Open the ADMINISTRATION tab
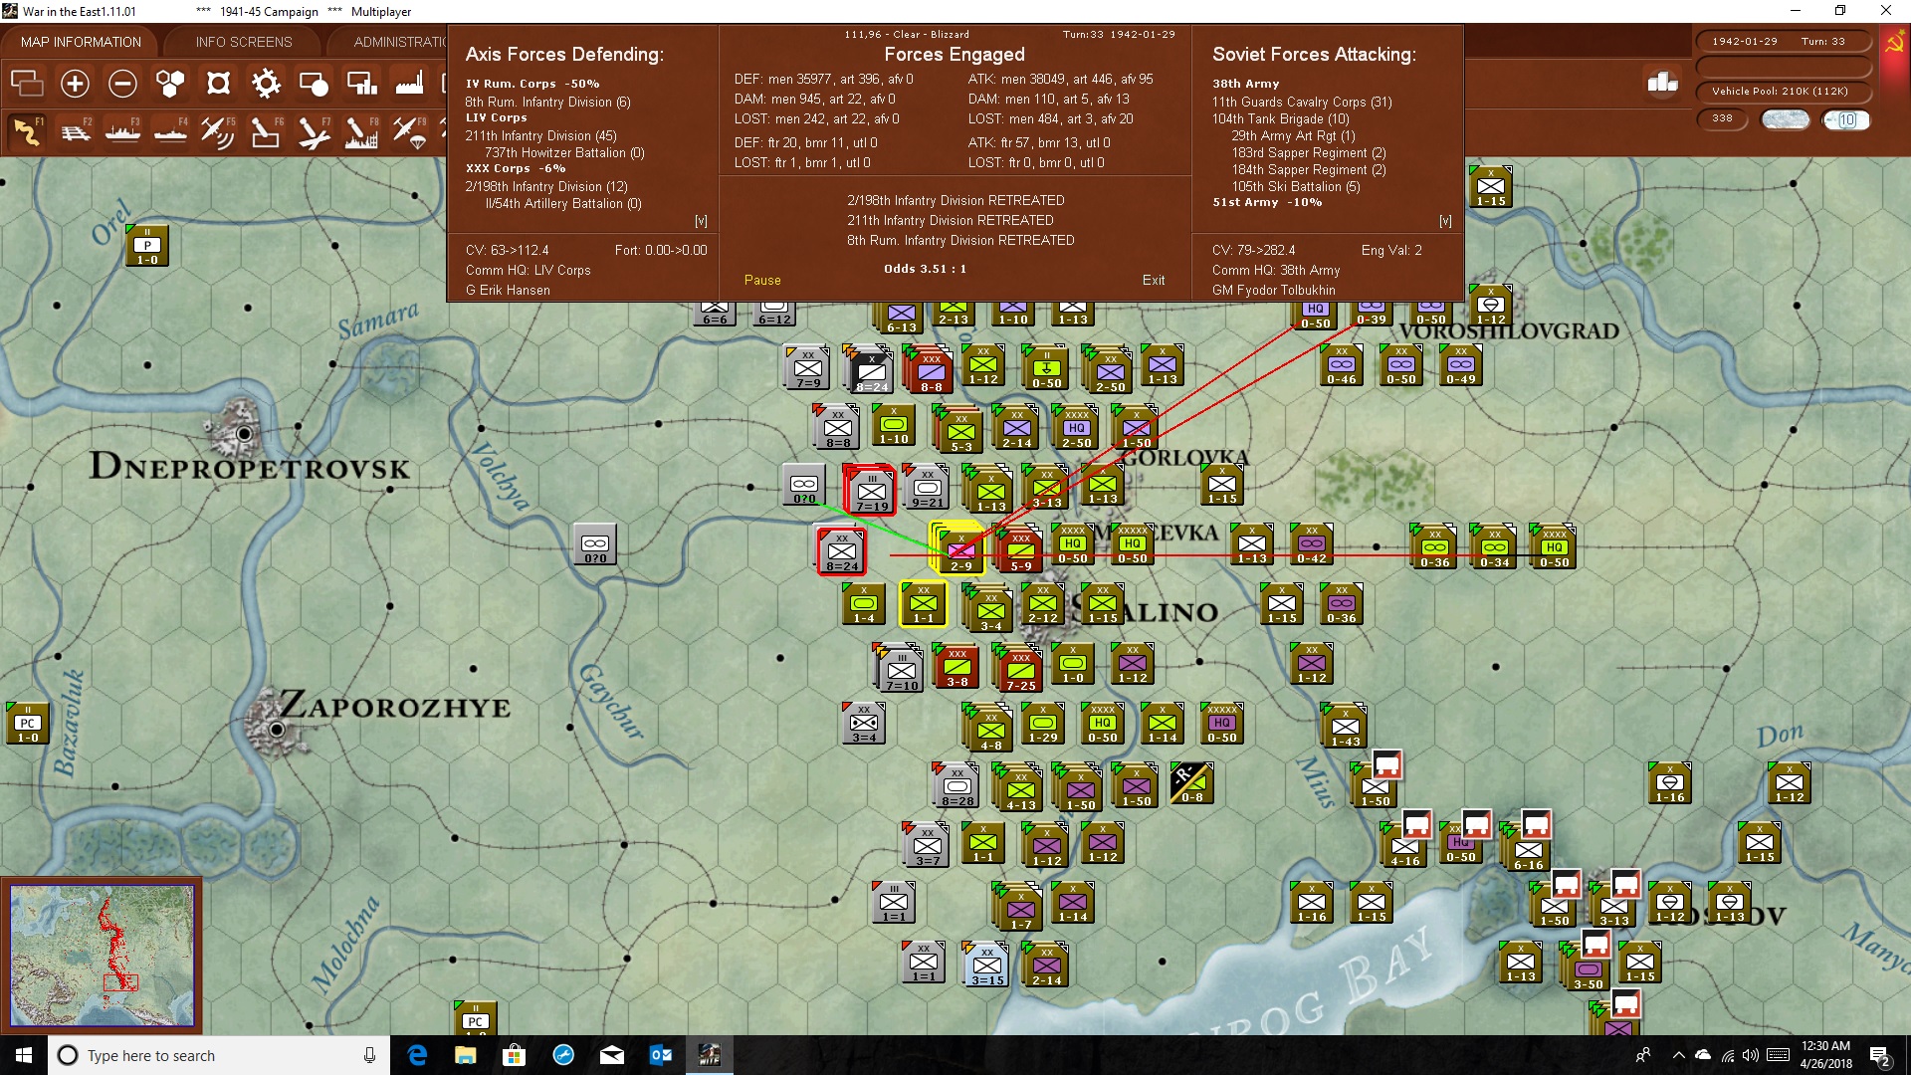Screen dimensions: 1911x1075 click(x=398, y=42)
